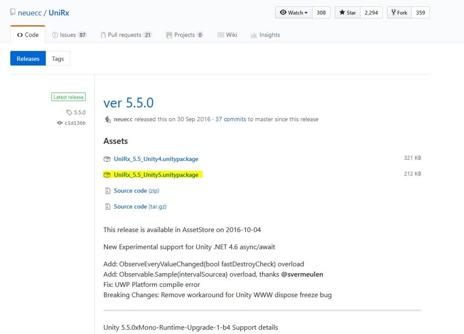Image resolution: width=464 pixels, height=334 pixels.
Task: Click the Issues tab exclamation icon
Action: [55, 35]
